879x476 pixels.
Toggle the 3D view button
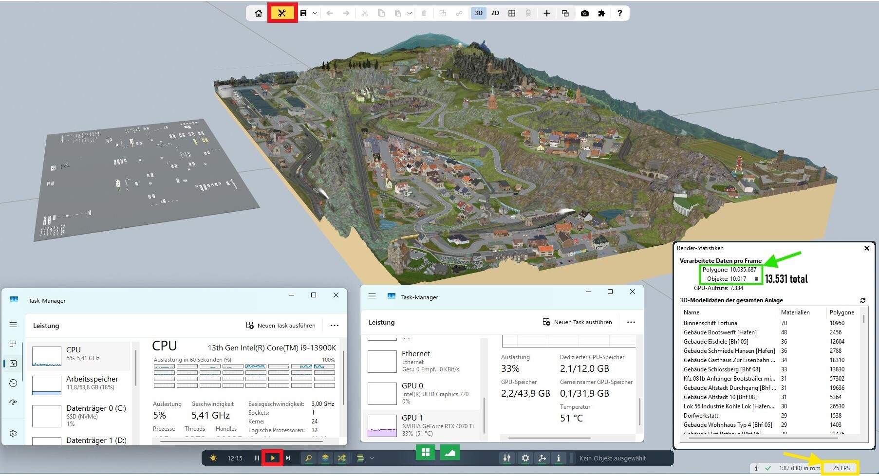coord(478,13)
